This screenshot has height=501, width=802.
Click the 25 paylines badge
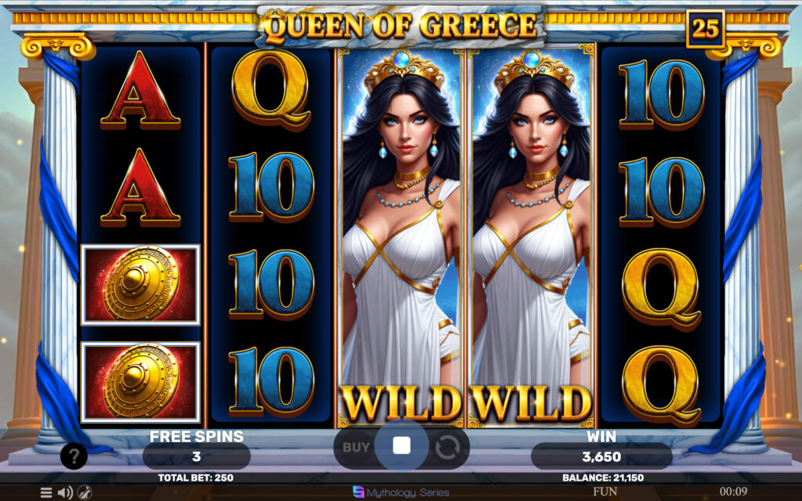[x=706, y=28]
